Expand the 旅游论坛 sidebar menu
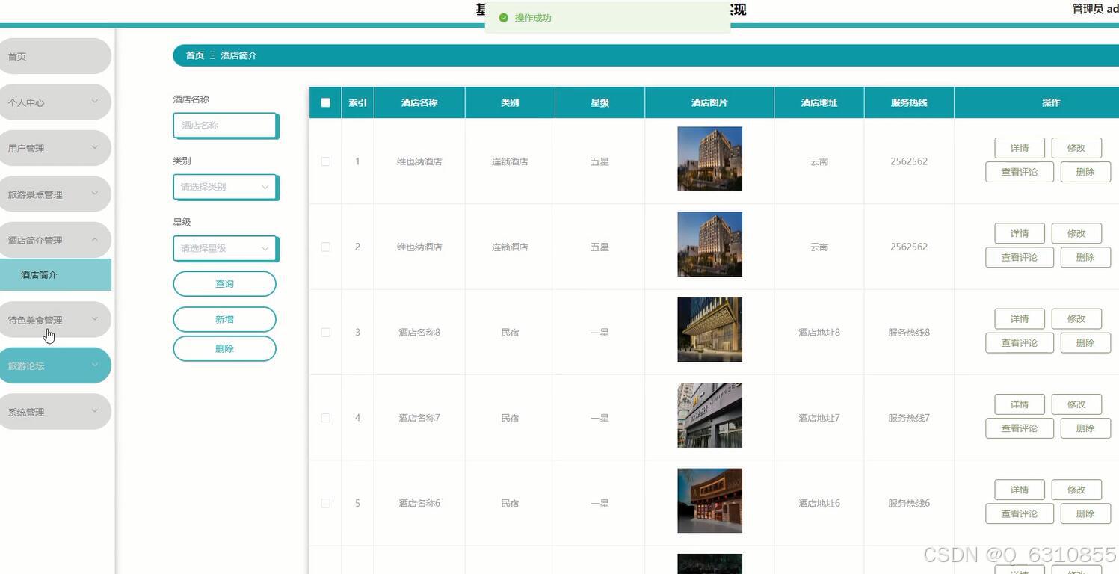The height and width of the screenshot is (574, 1119). pos(54,365)
